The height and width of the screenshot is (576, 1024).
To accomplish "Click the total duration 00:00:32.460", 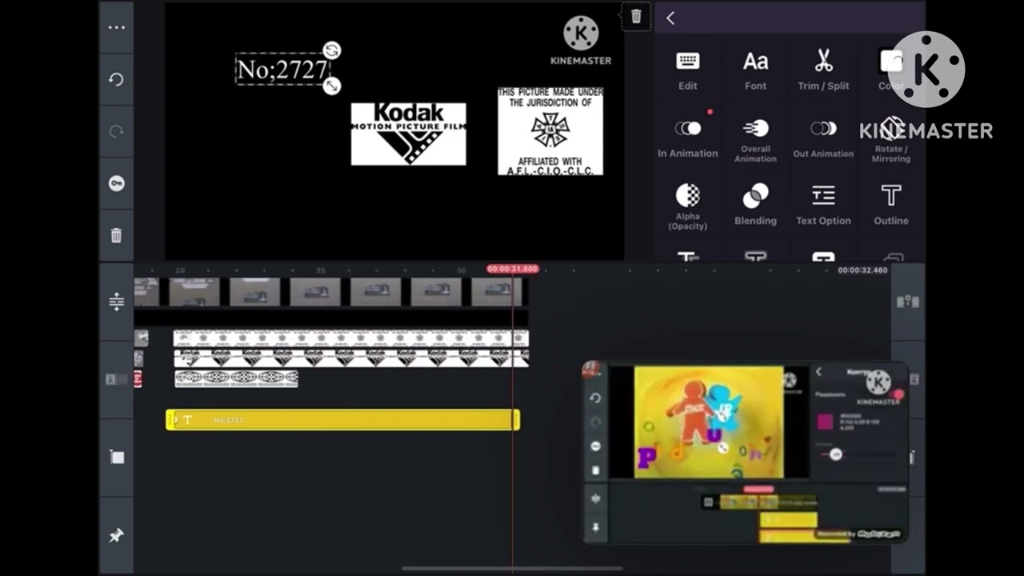I will (862, 270).
